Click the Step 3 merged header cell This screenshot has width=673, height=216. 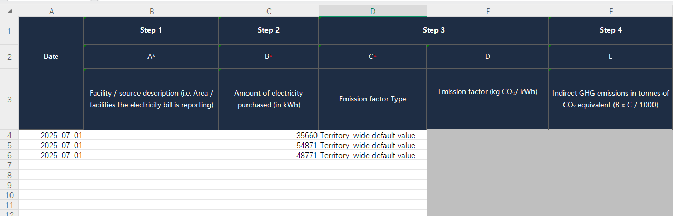[x=433, y=30]
